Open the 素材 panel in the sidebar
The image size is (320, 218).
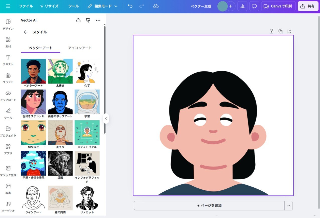8,42
